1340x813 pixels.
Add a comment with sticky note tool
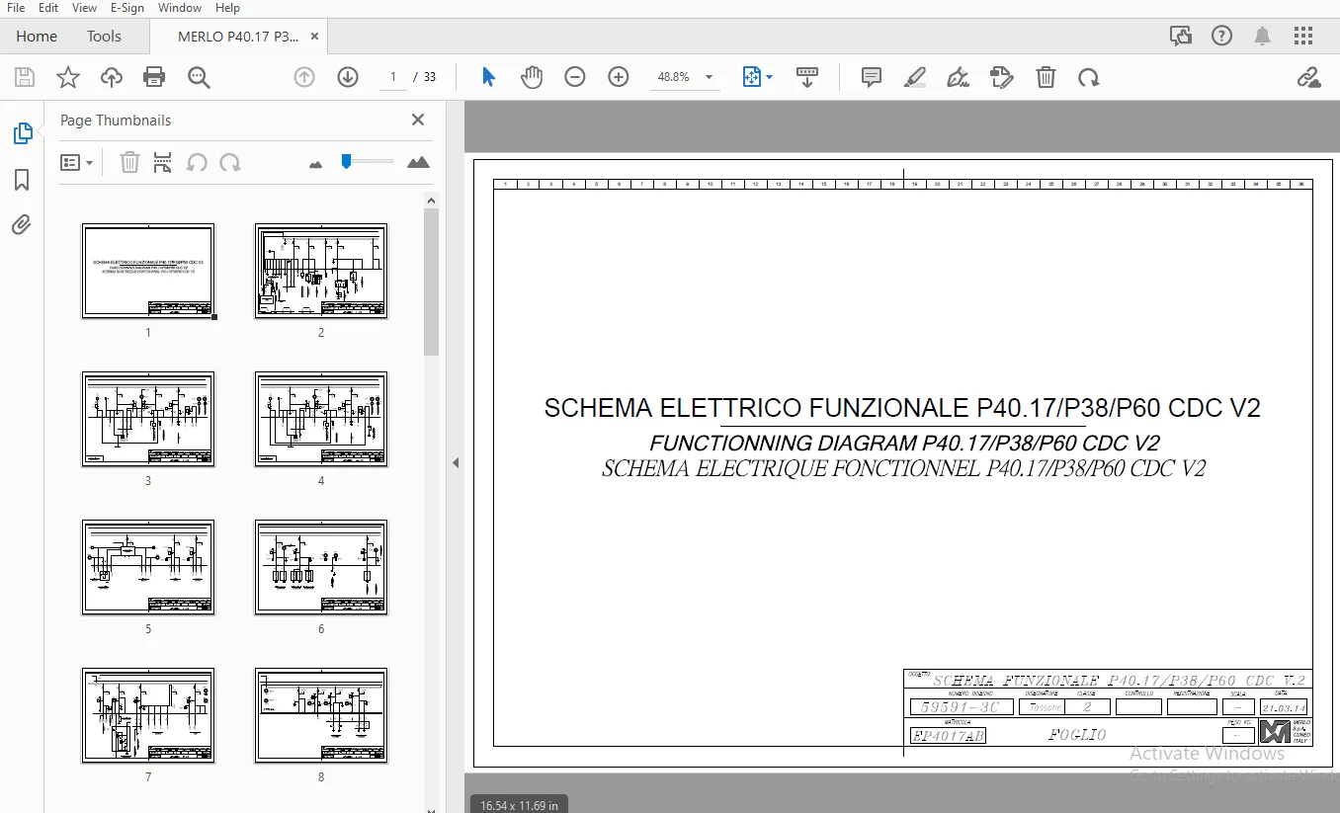[x=872, y=77]
